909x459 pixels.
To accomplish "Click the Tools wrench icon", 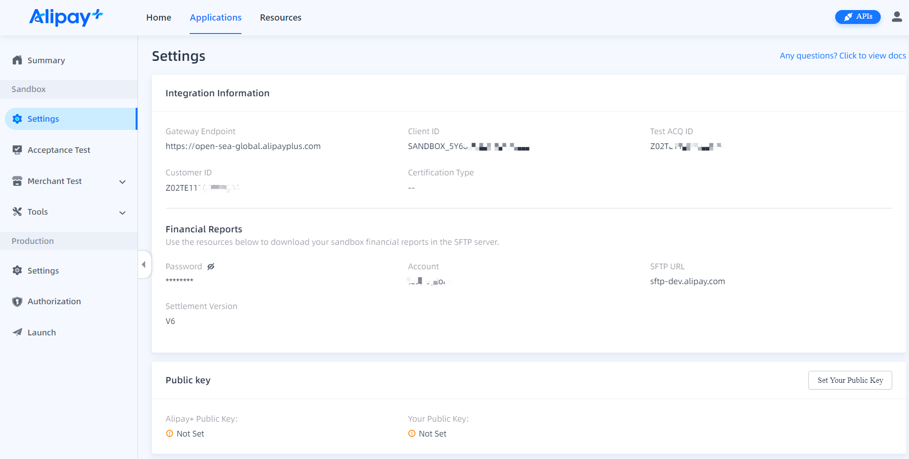I will (x=17, y=212).
